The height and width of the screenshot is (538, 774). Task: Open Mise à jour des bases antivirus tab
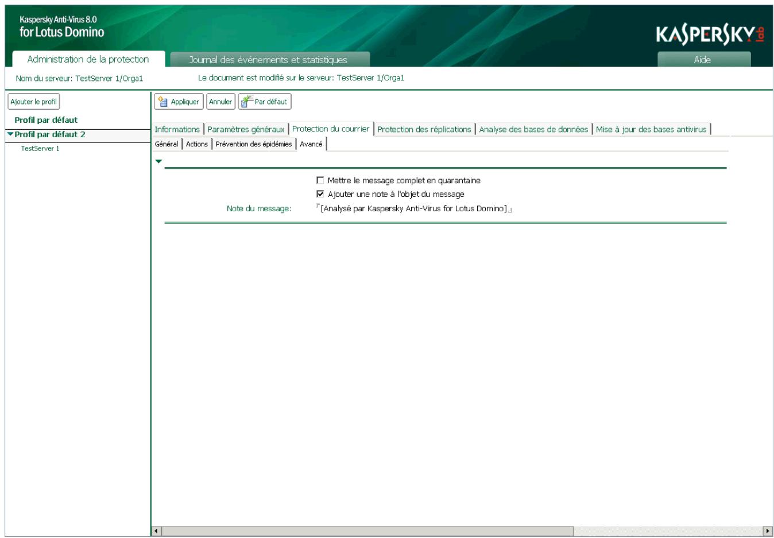tap(651, 129)
